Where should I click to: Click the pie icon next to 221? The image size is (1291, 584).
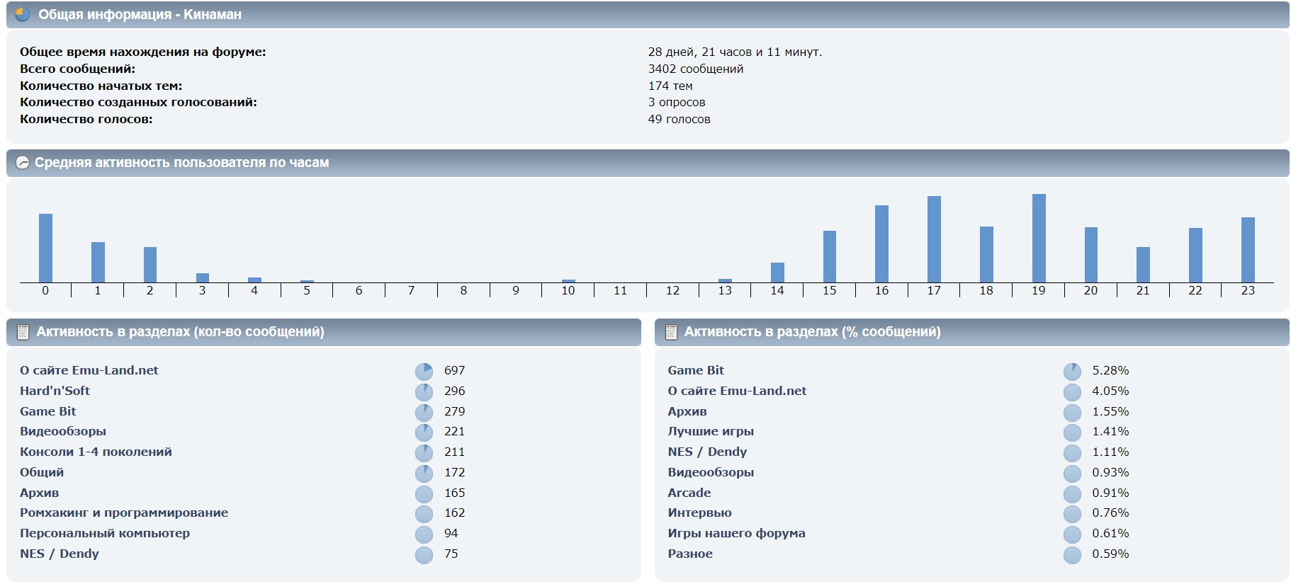click(x=424, y=433)
